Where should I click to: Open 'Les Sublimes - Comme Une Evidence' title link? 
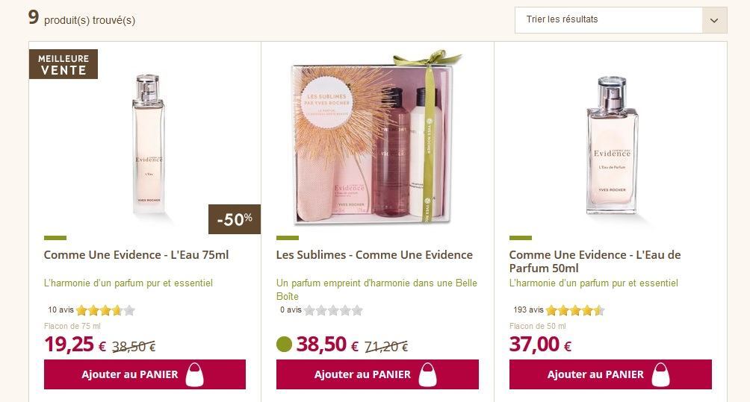(x=374, y=255)
